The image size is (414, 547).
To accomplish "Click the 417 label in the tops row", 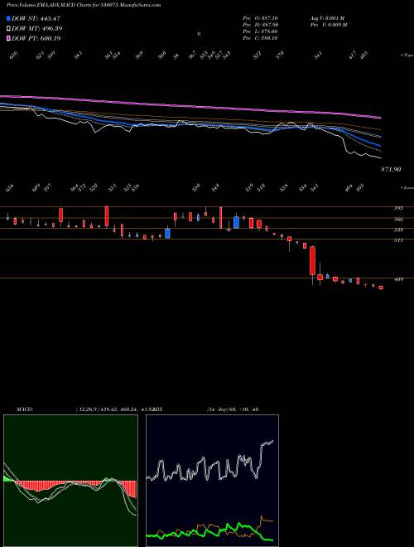I will [x=353, y=56].
